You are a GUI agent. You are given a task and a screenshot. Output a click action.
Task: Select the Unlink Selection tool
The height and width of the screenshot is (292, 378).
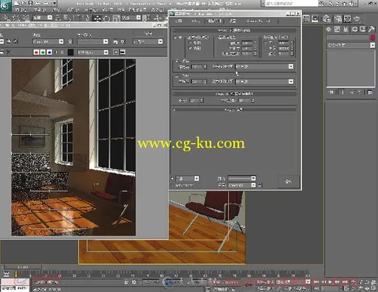(16, 18)
